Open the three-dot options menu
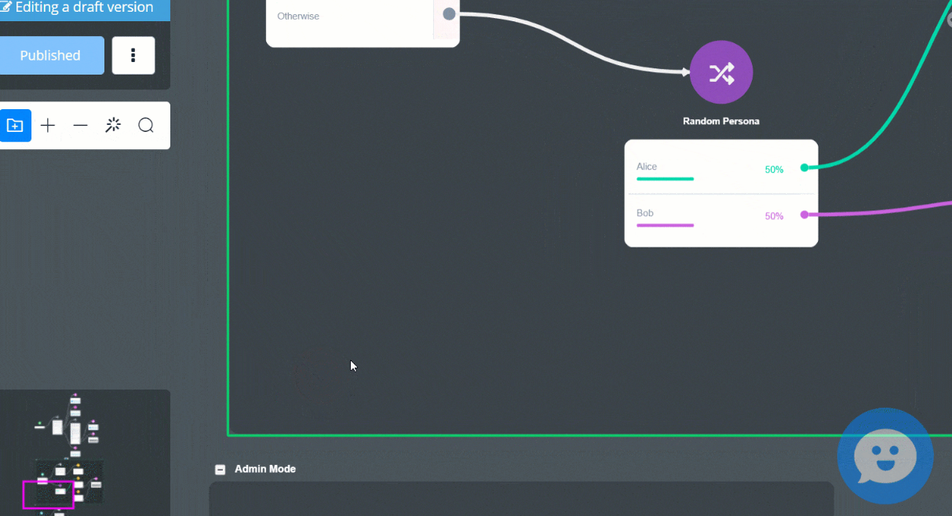This screenshot has width=952, height=516. pyautogui.click(x=133, y=55)
